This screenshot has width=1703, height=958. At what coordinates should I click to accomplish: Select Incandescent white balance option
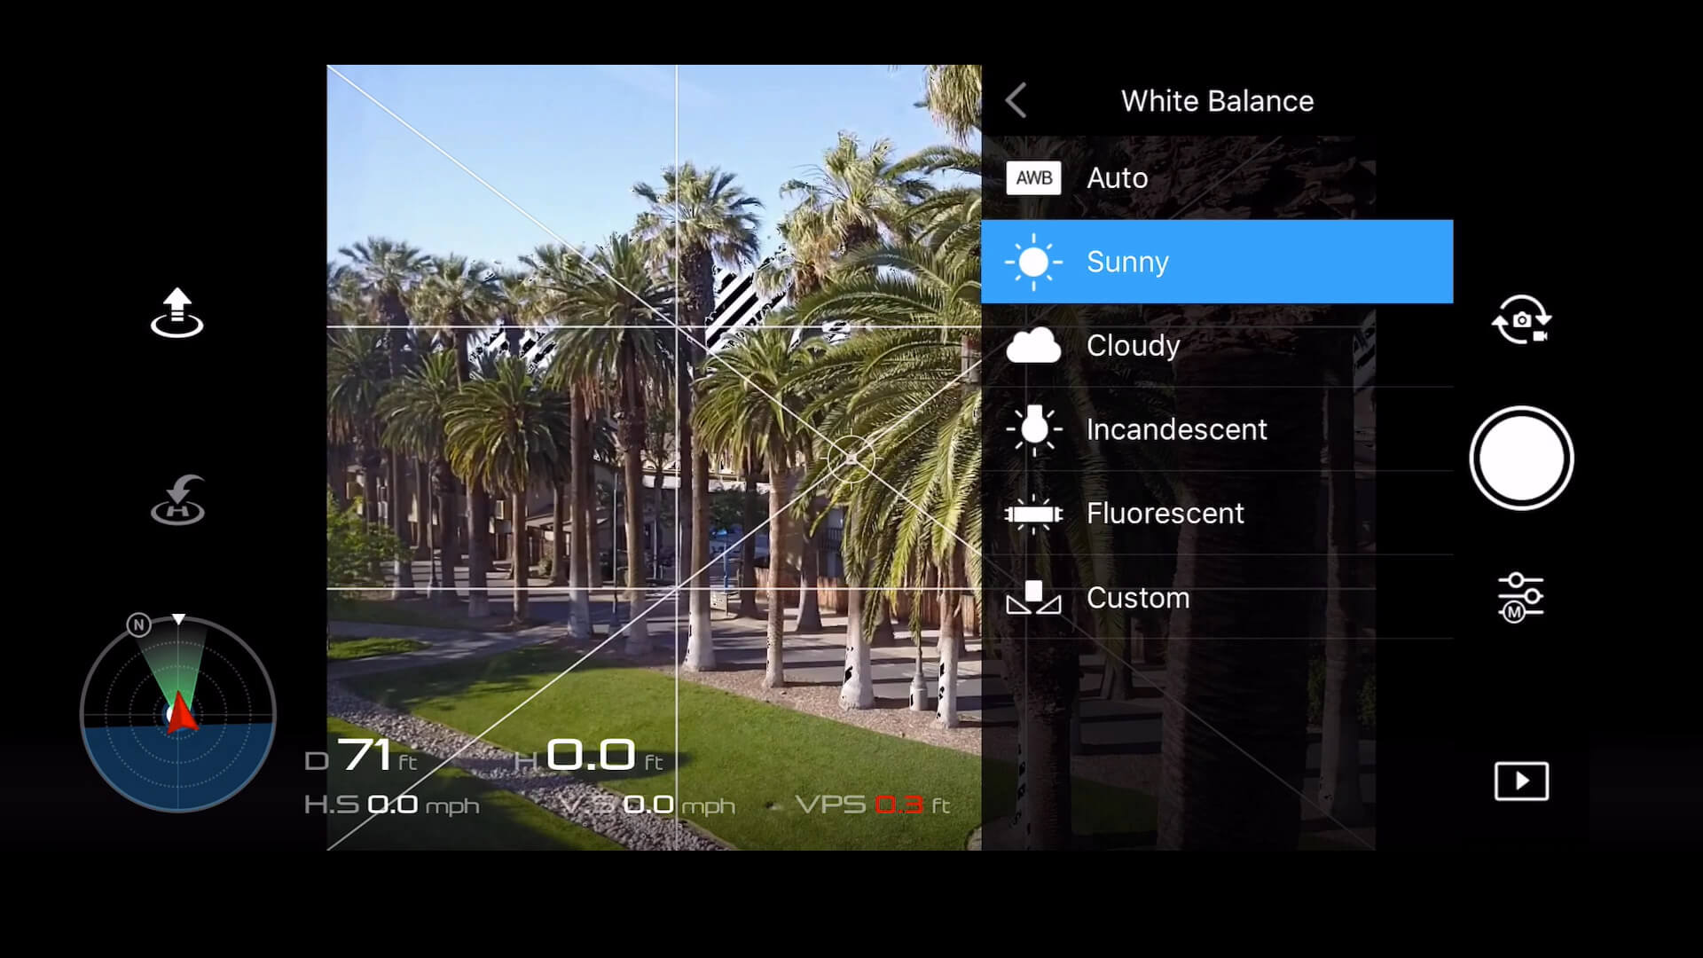1216,429
